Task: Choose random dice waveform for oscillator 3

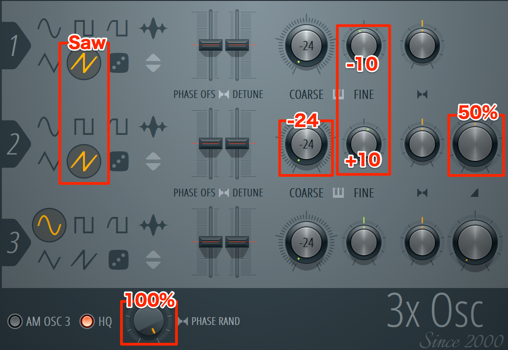Action: click(119, 260)
